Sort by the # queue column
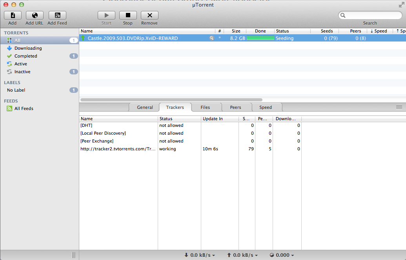The image size is (406, 260). (x=220, y=31)
